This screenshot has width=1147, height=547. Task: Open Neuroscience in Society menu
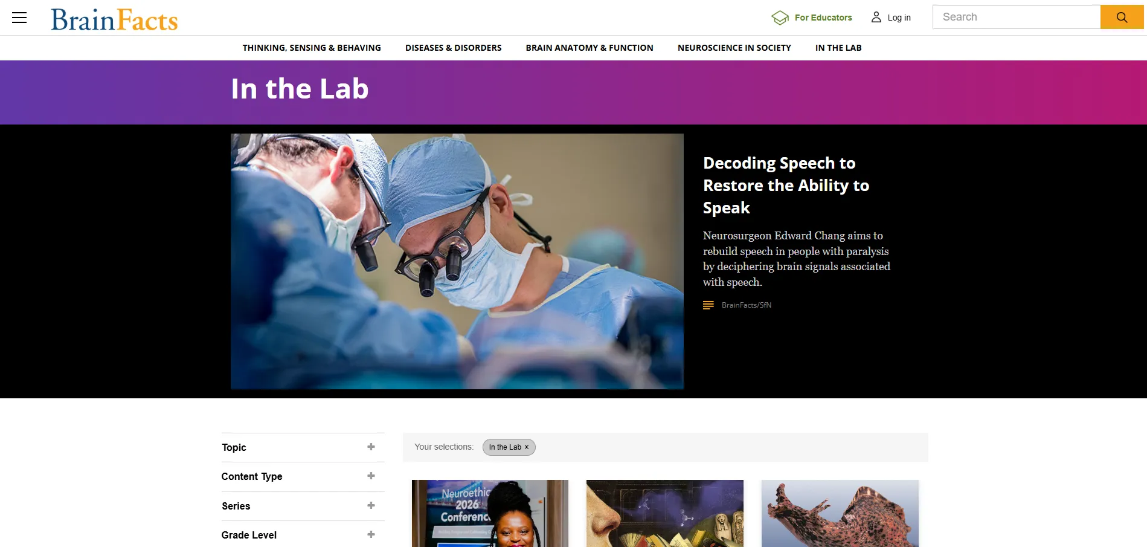click(x=734, y=48)
